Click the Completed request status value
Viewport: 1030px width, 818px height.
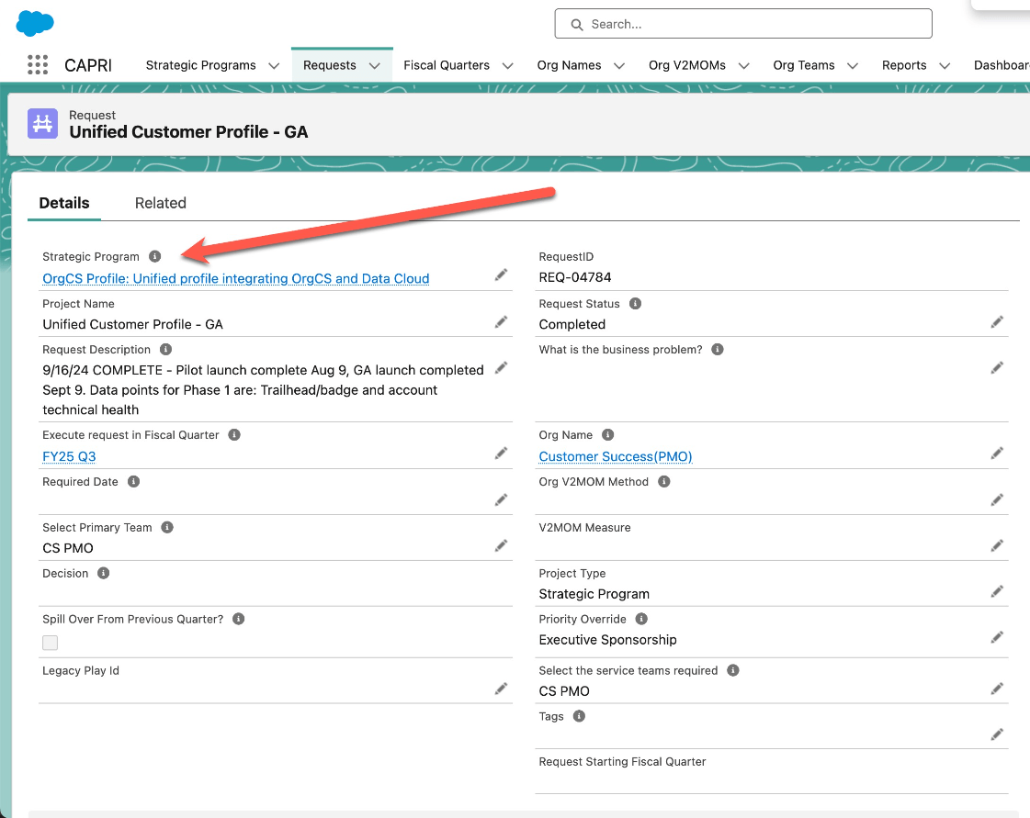pos(572,324)
